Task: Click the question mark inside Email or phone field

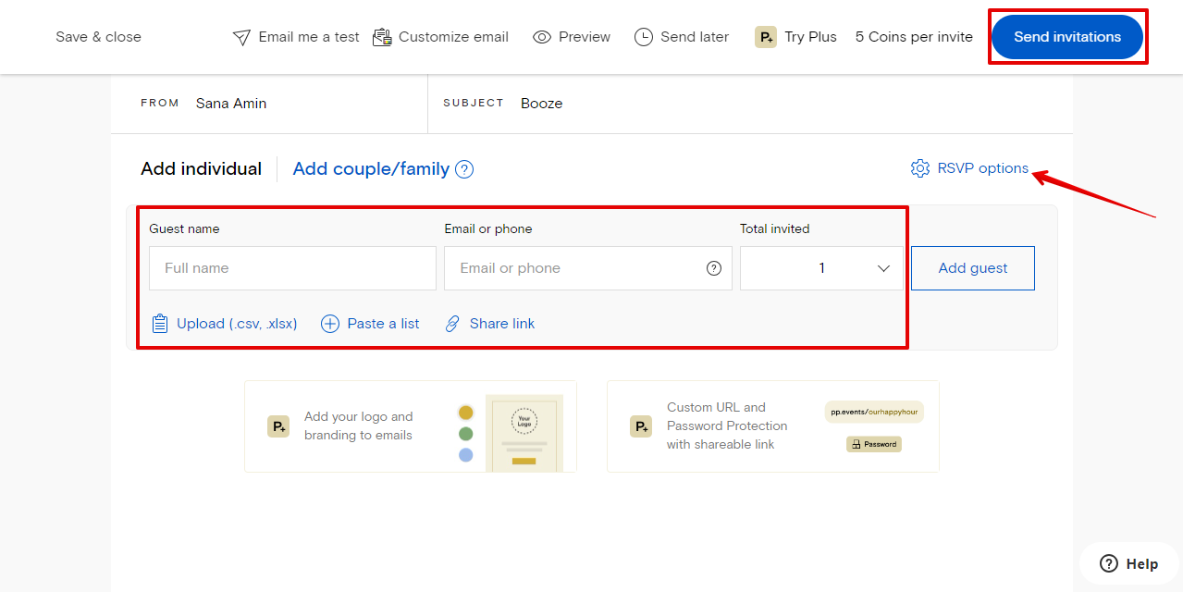Action: point(714,268)
